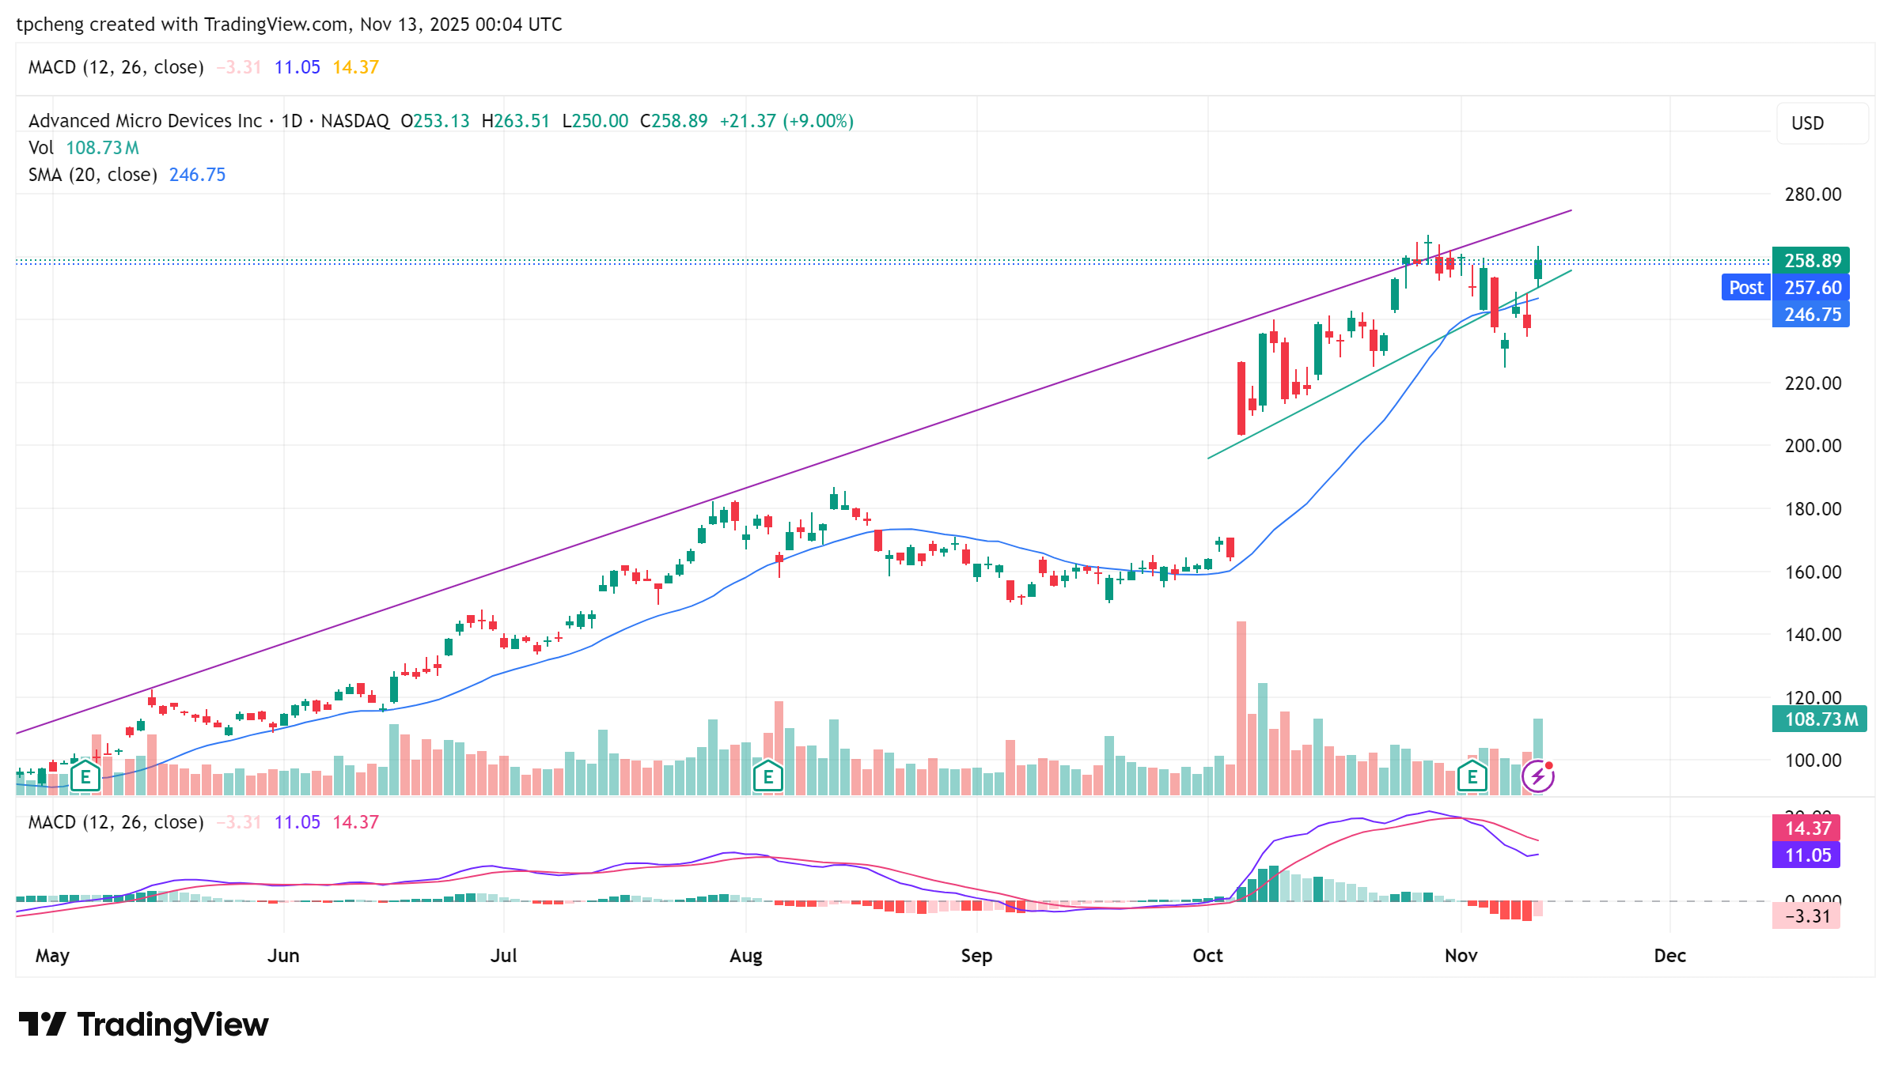Click the TradingView logo at bottom
1891x1072 pixels.
pos(143,1025)
